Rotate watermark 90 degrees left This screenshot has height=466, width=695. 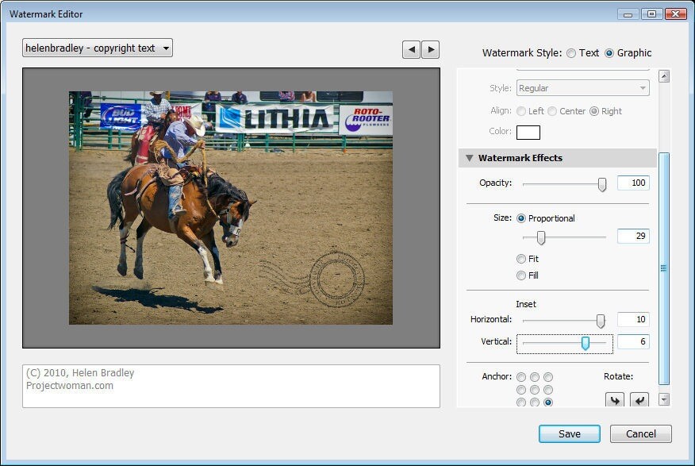point(614,400)
